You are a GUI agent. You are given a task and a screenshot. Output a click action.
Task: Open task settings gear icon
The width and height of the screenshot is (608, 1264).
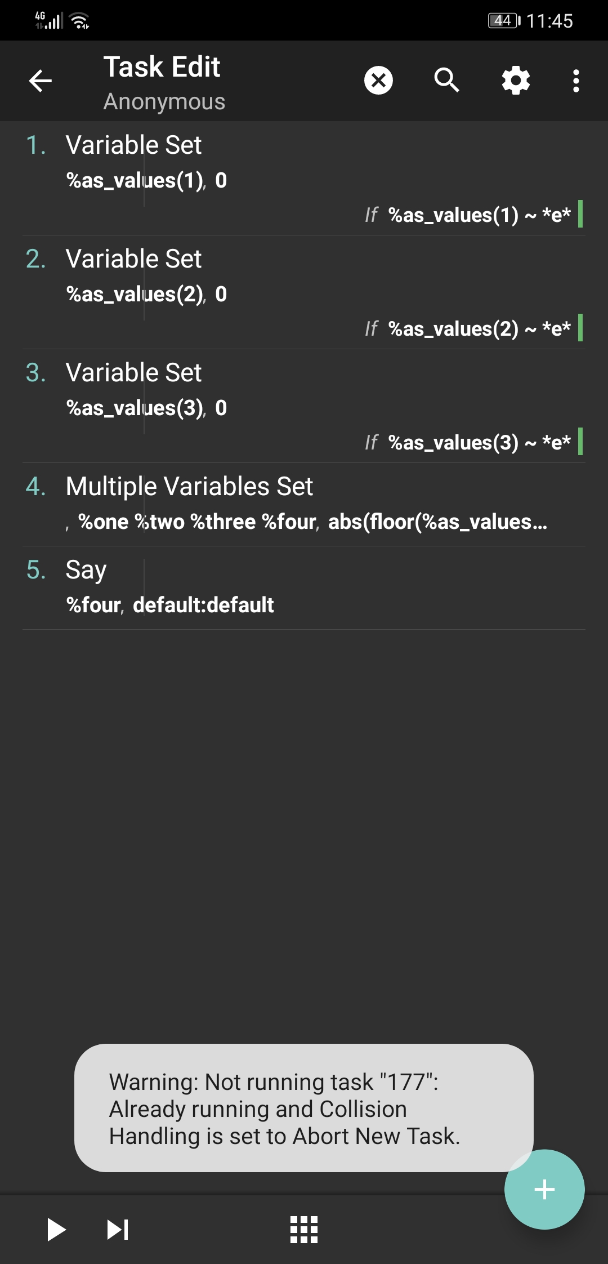[516, 81]
